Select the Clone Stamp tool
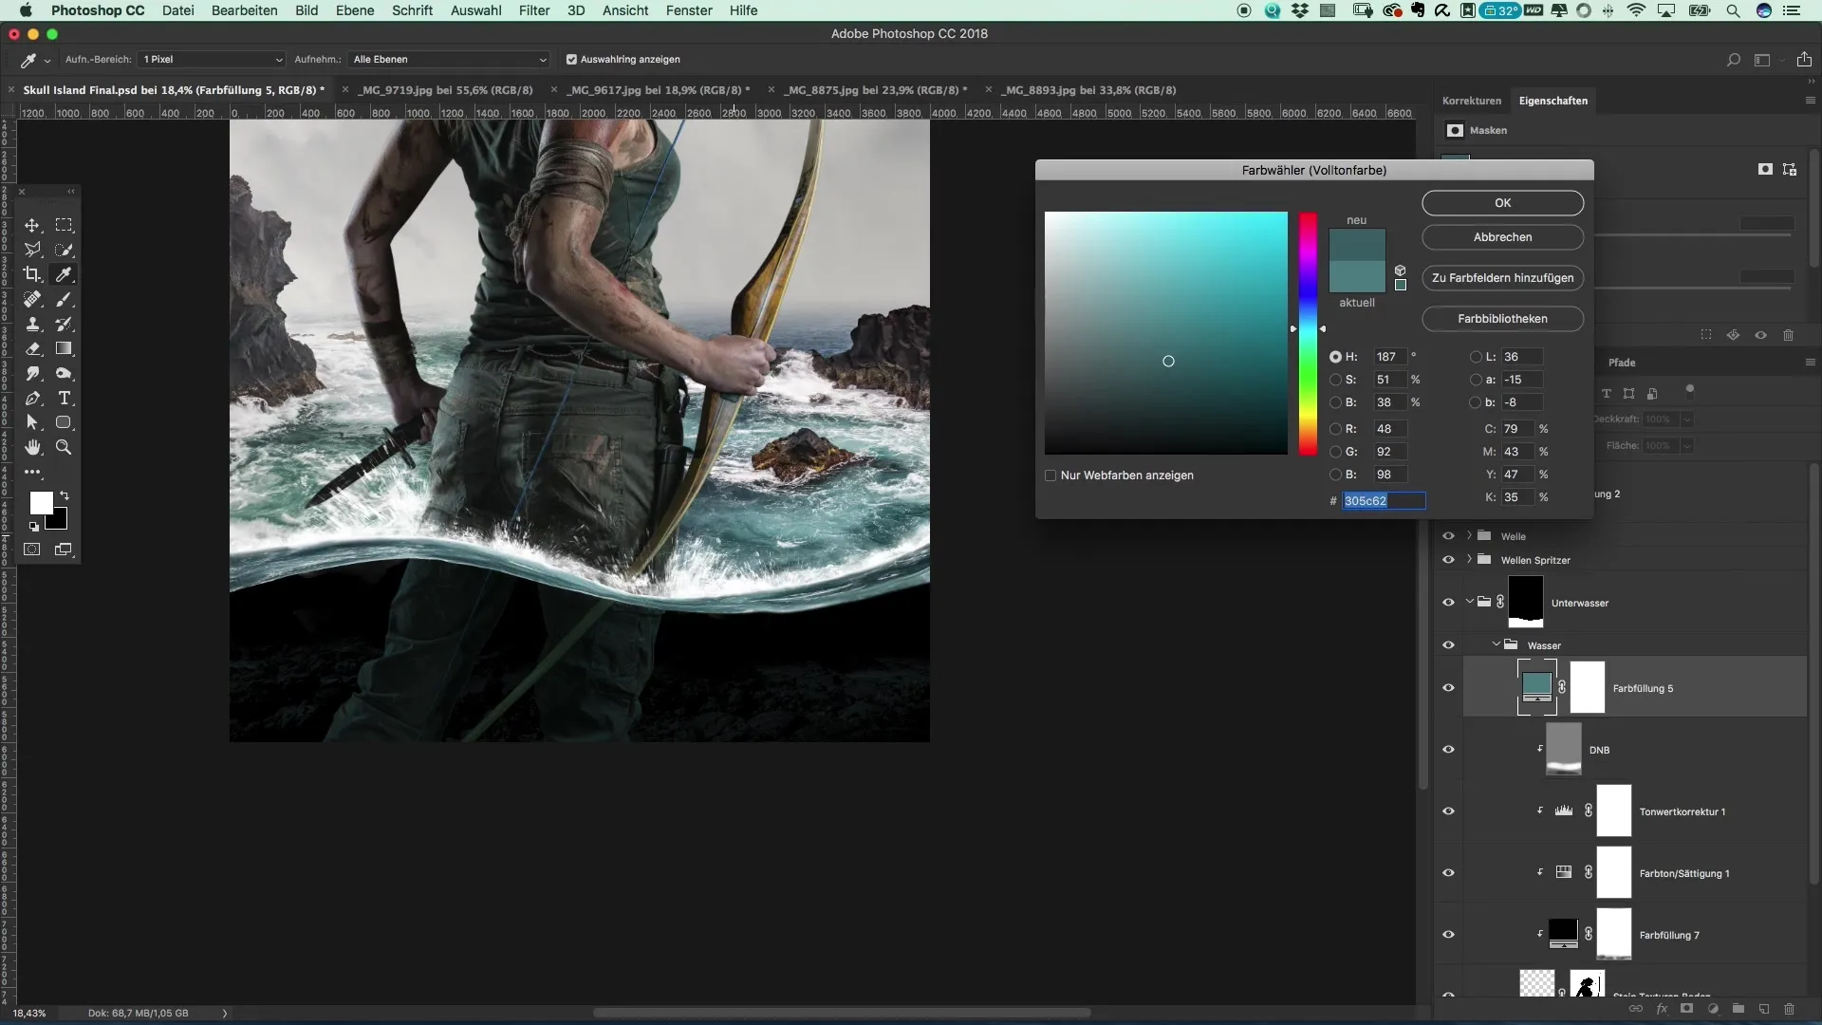Viewport: 1822px width, 1025px height. [32, 324]
